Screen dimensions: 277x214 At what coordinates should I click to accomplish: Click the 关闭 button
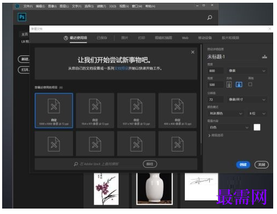click(261, 165)
